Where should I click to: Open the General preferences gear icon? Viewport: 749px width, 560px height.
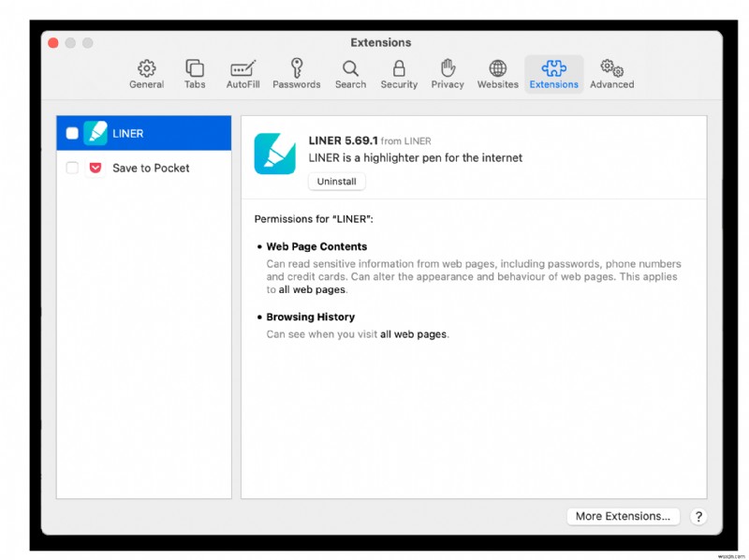click(x=147, y=68)
